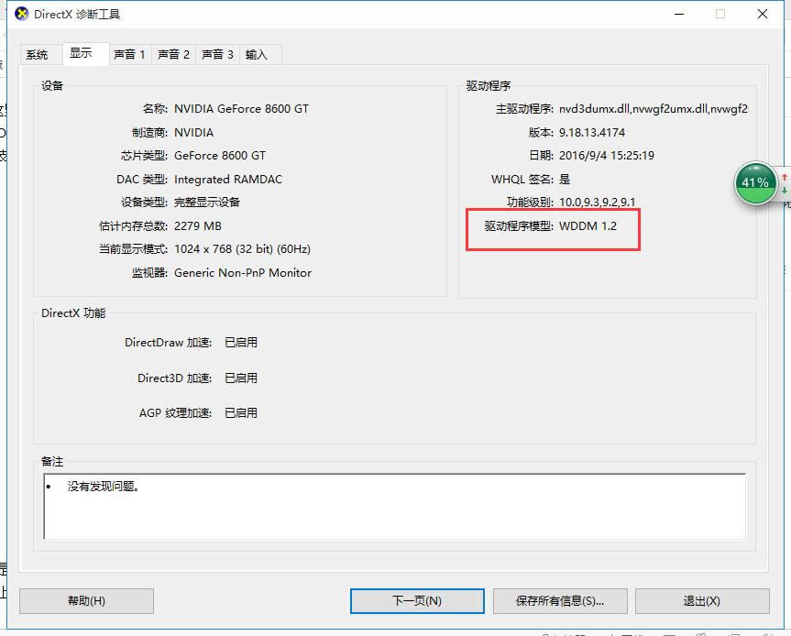
Task: Open the 声音 1 tab
Action: [x=128, y=54]
